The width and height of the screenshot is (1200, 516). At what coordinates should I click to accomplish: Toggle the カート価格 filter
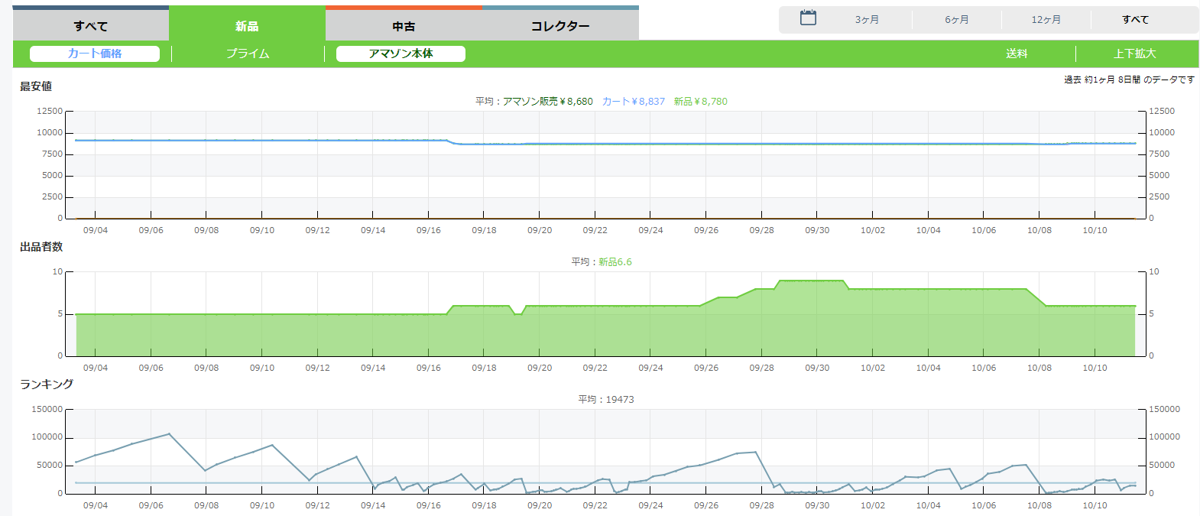click(x=95, y=54)
